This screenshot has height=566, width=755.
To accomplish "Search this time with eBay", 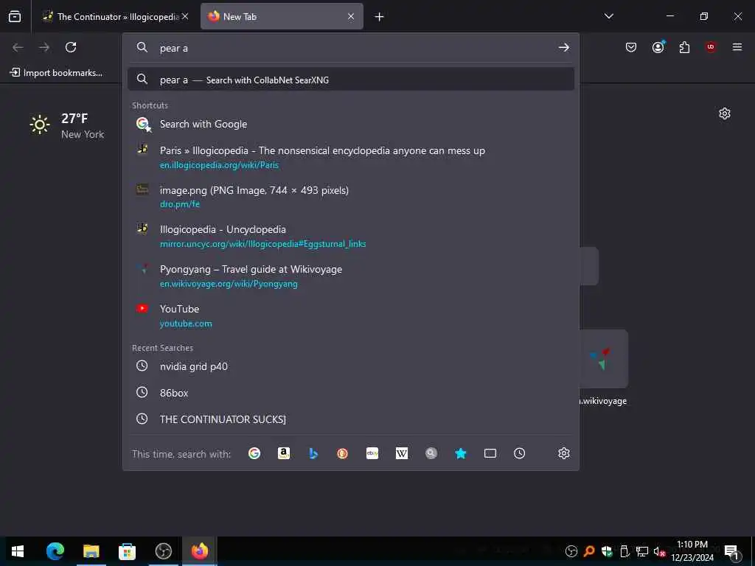I will coord(372,453).
